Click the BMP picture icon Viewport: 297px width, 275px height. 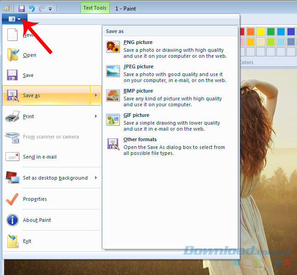113,95
